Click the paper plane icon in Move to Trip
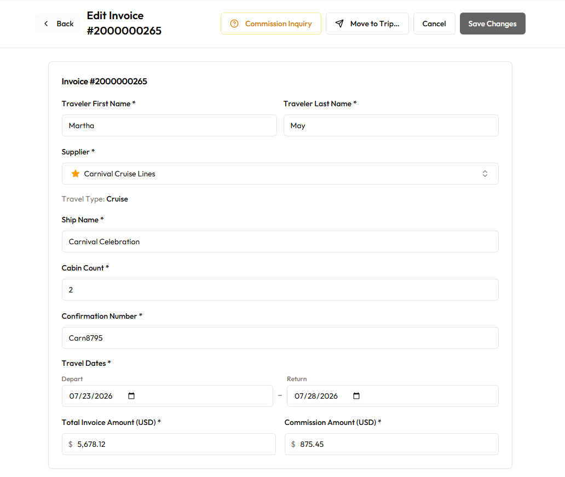Viewport: 565px width, 477px height. tap(339, 24)
